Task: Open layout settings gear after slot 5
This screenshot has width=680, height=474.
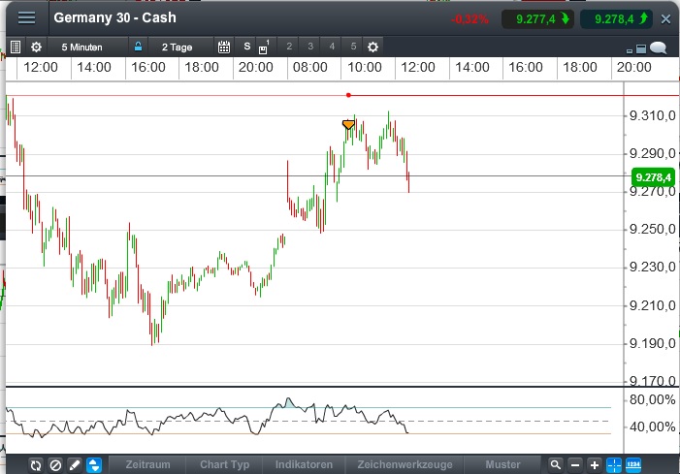Action: pos(372,47)
